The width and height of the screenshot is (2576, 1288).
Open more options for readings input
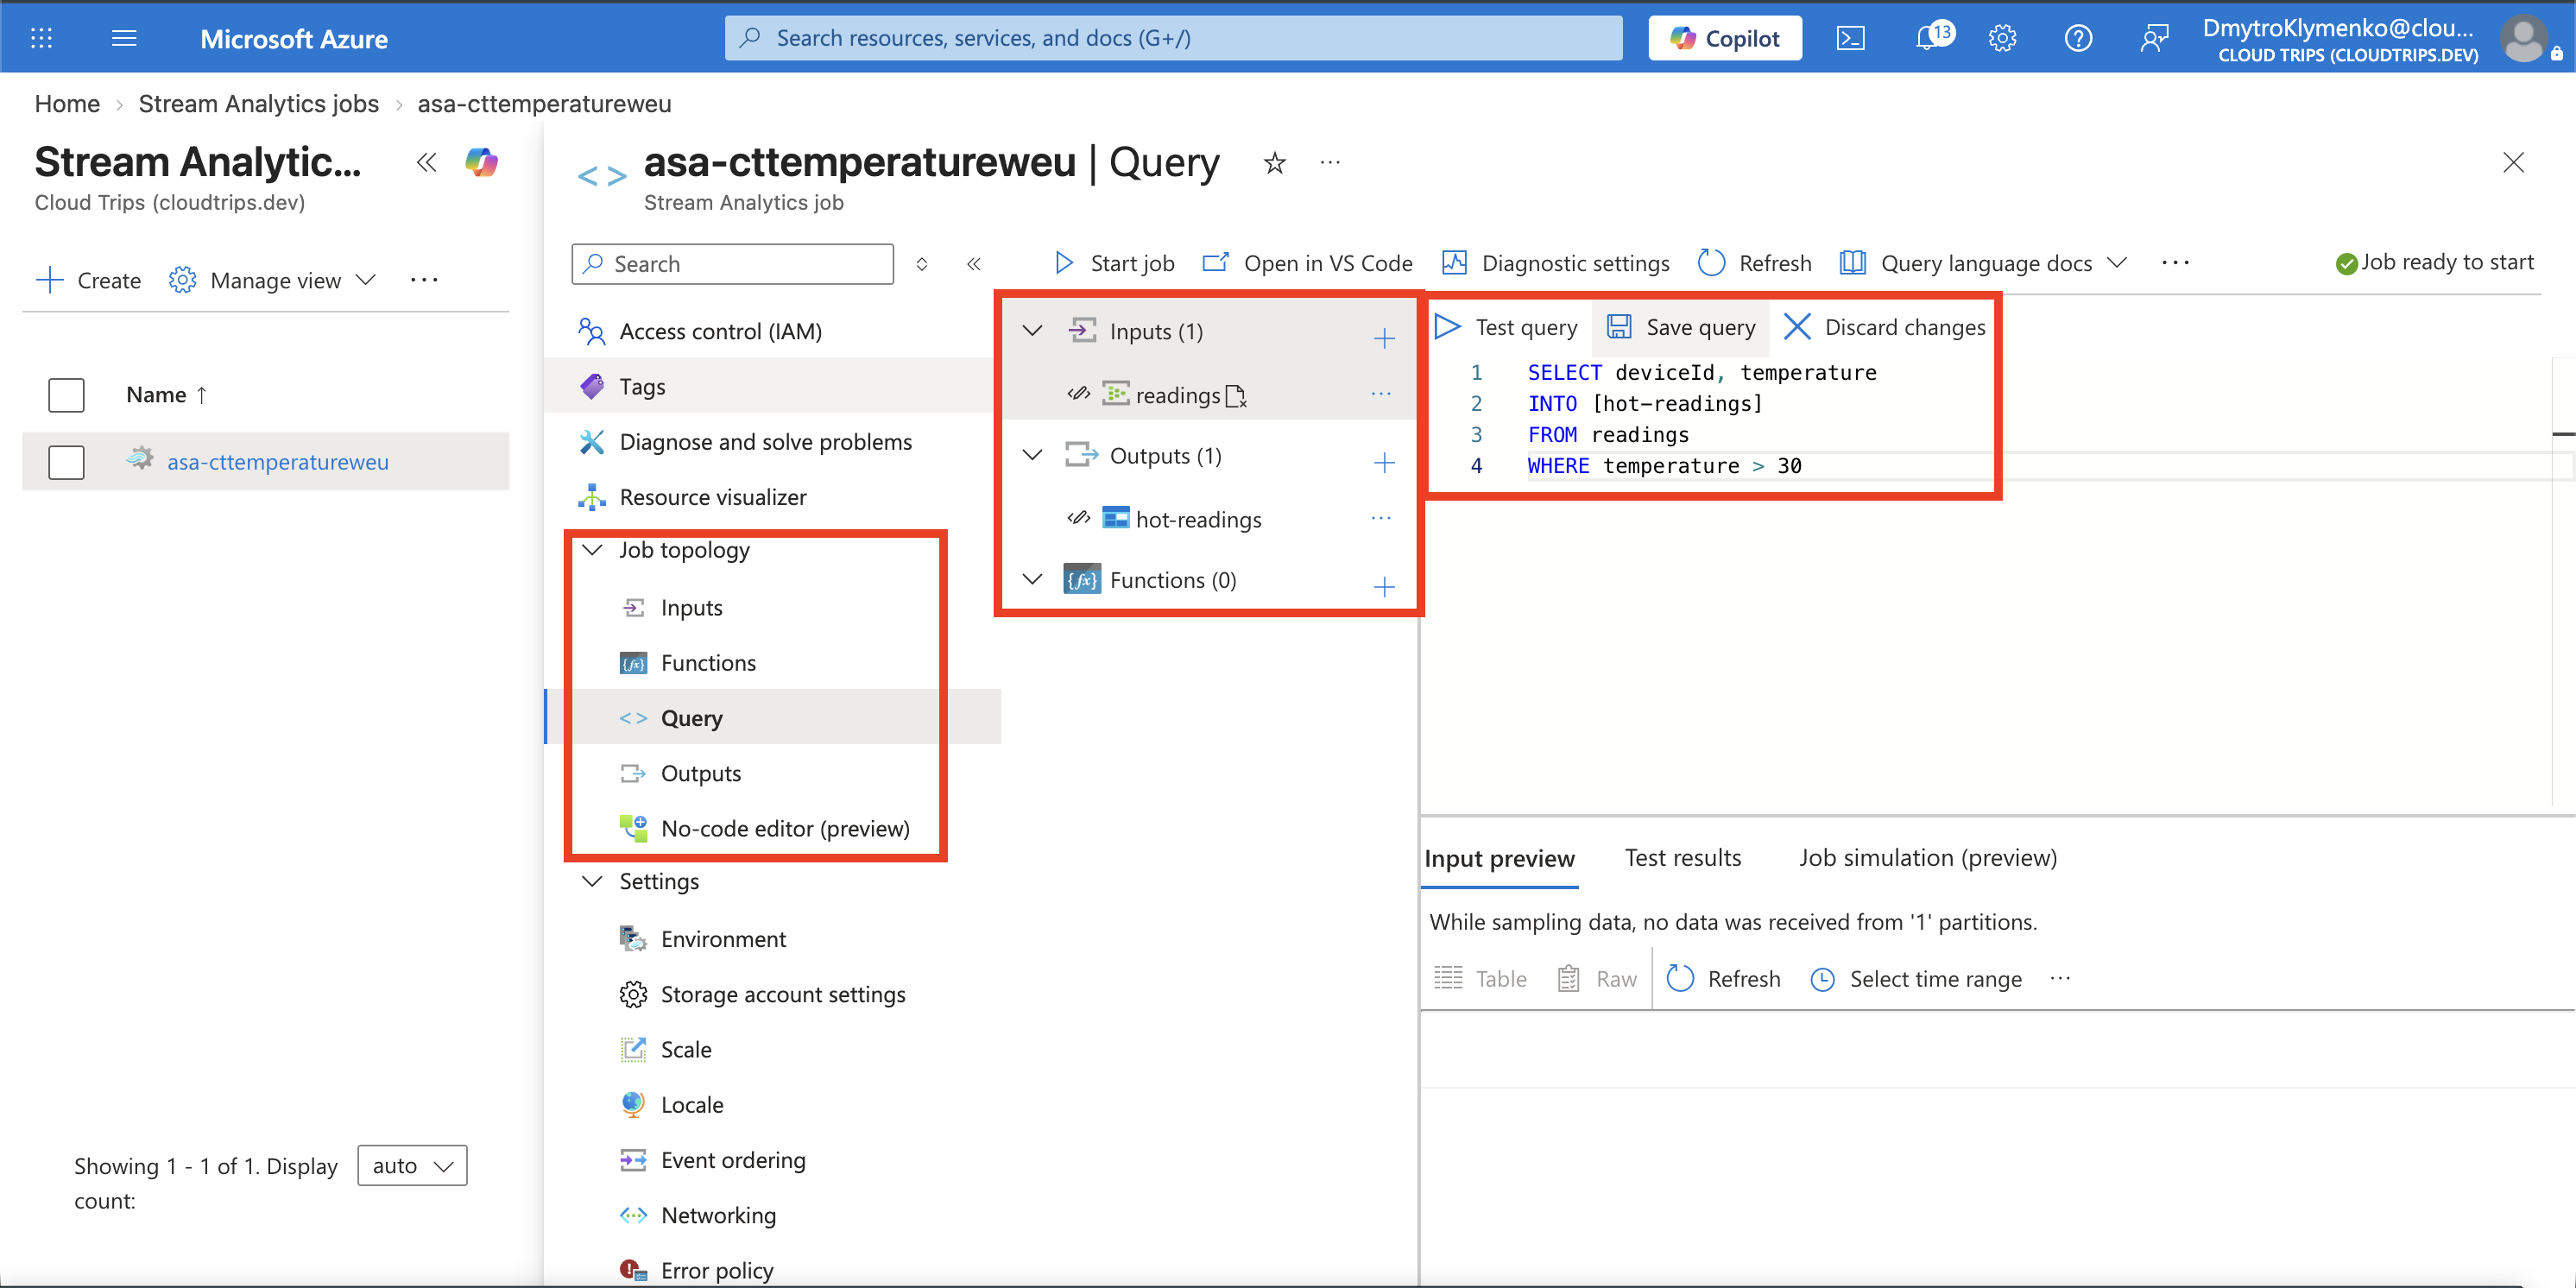pyautogui.click(x=1381, y=394)
